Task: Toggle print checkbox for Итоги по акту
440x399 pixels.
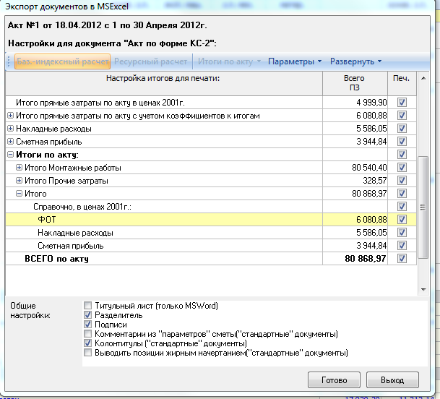Action: [x=402, y=154]
